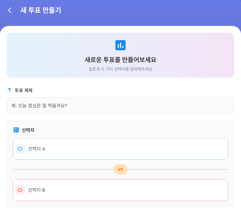Viewport: 241px width, 213px height.
Task: Click the blue bar chart poll icon
Action: pos(120,45)
